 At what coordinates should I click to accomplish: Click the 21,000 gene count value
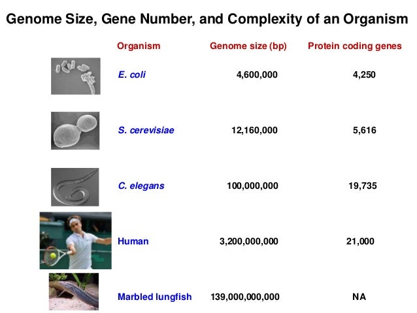pos(360,241)
